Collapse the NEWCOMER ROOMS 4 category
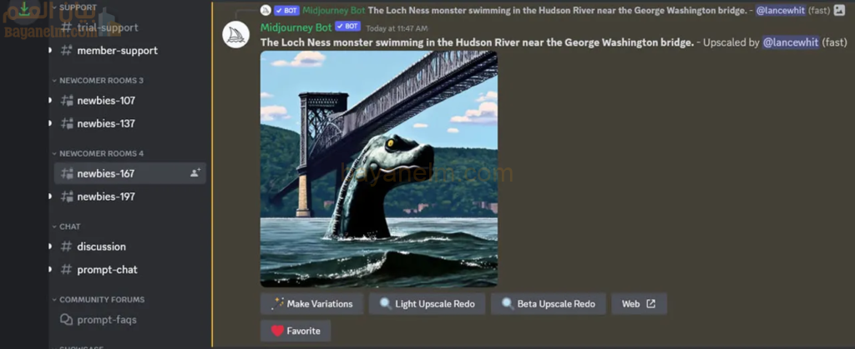This screenshot has height=349, width=855. 97,153
